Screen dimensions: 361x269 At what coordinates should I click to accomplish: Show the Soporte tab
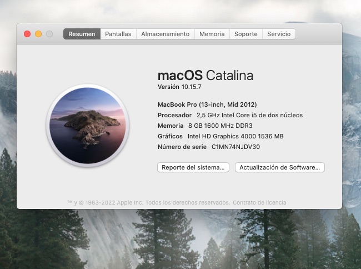coord(245,34)
